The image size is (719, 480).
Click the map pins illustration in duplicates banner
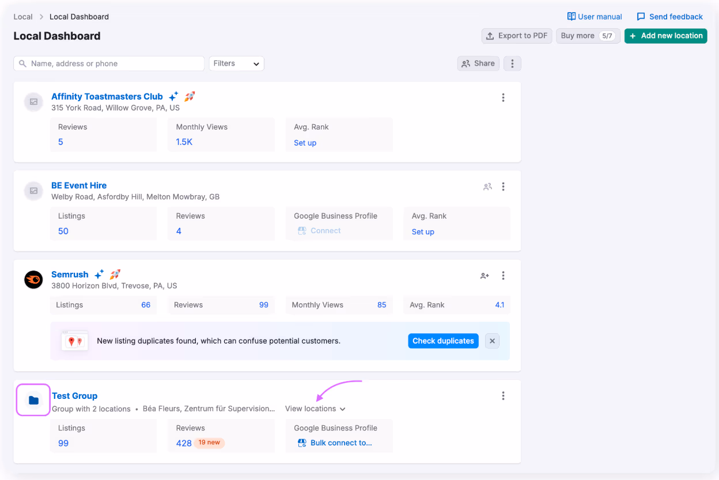point(75,341)
